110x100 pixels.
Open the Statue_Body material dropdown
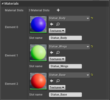(69, 18)
